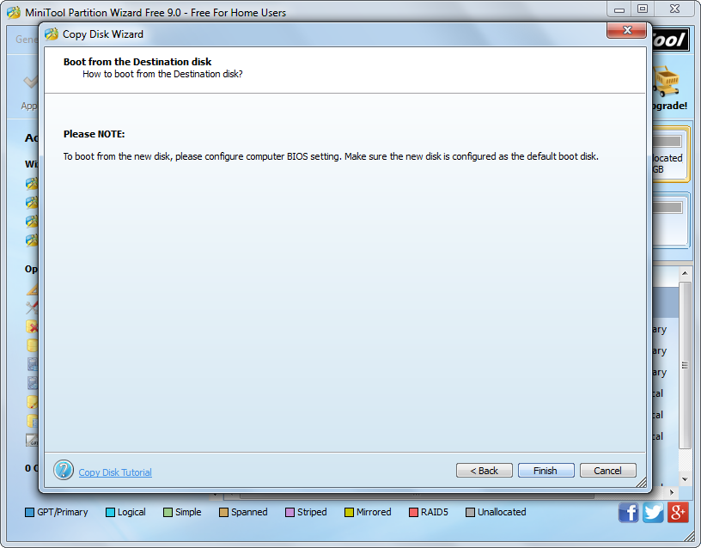
Task: Click the Finish button
Action: coord(546,470)
